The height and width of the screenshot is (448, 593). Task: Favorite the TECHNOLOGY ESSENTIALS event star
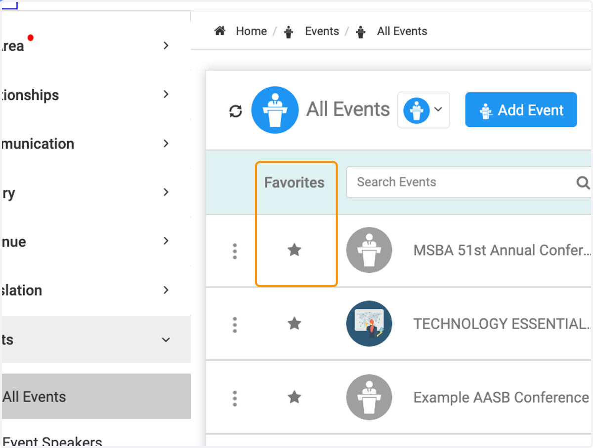tap(295, 324)
